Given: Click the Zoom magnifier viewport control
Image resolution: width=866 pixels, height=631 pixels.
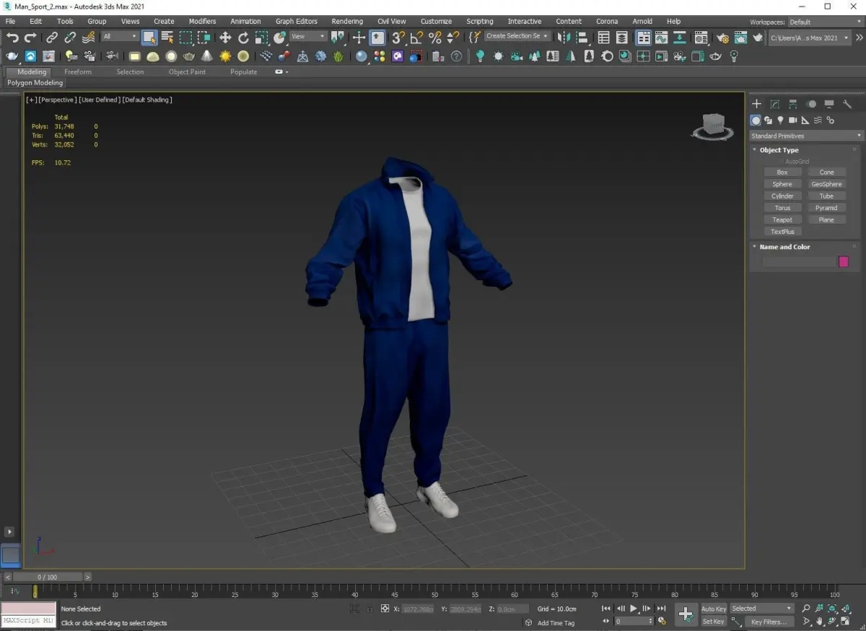Looking at the screenshot, I should (806, 609).
